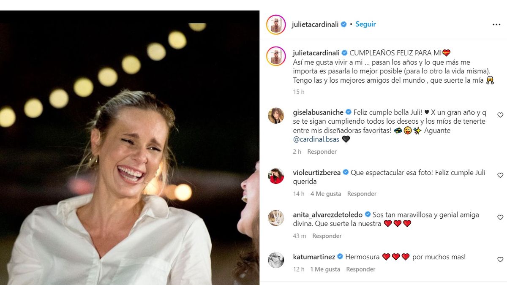
Task: Open the @cardinal.bsas mention link
Action: click(x=316, y=139)
